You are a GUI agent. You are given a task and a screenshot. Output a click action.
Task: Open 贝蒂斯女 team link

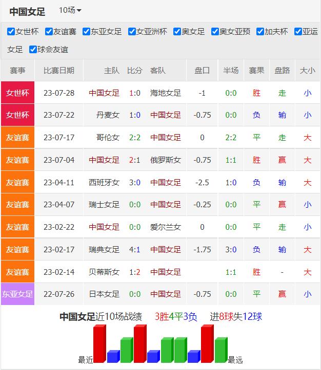[x=104, y=272]
